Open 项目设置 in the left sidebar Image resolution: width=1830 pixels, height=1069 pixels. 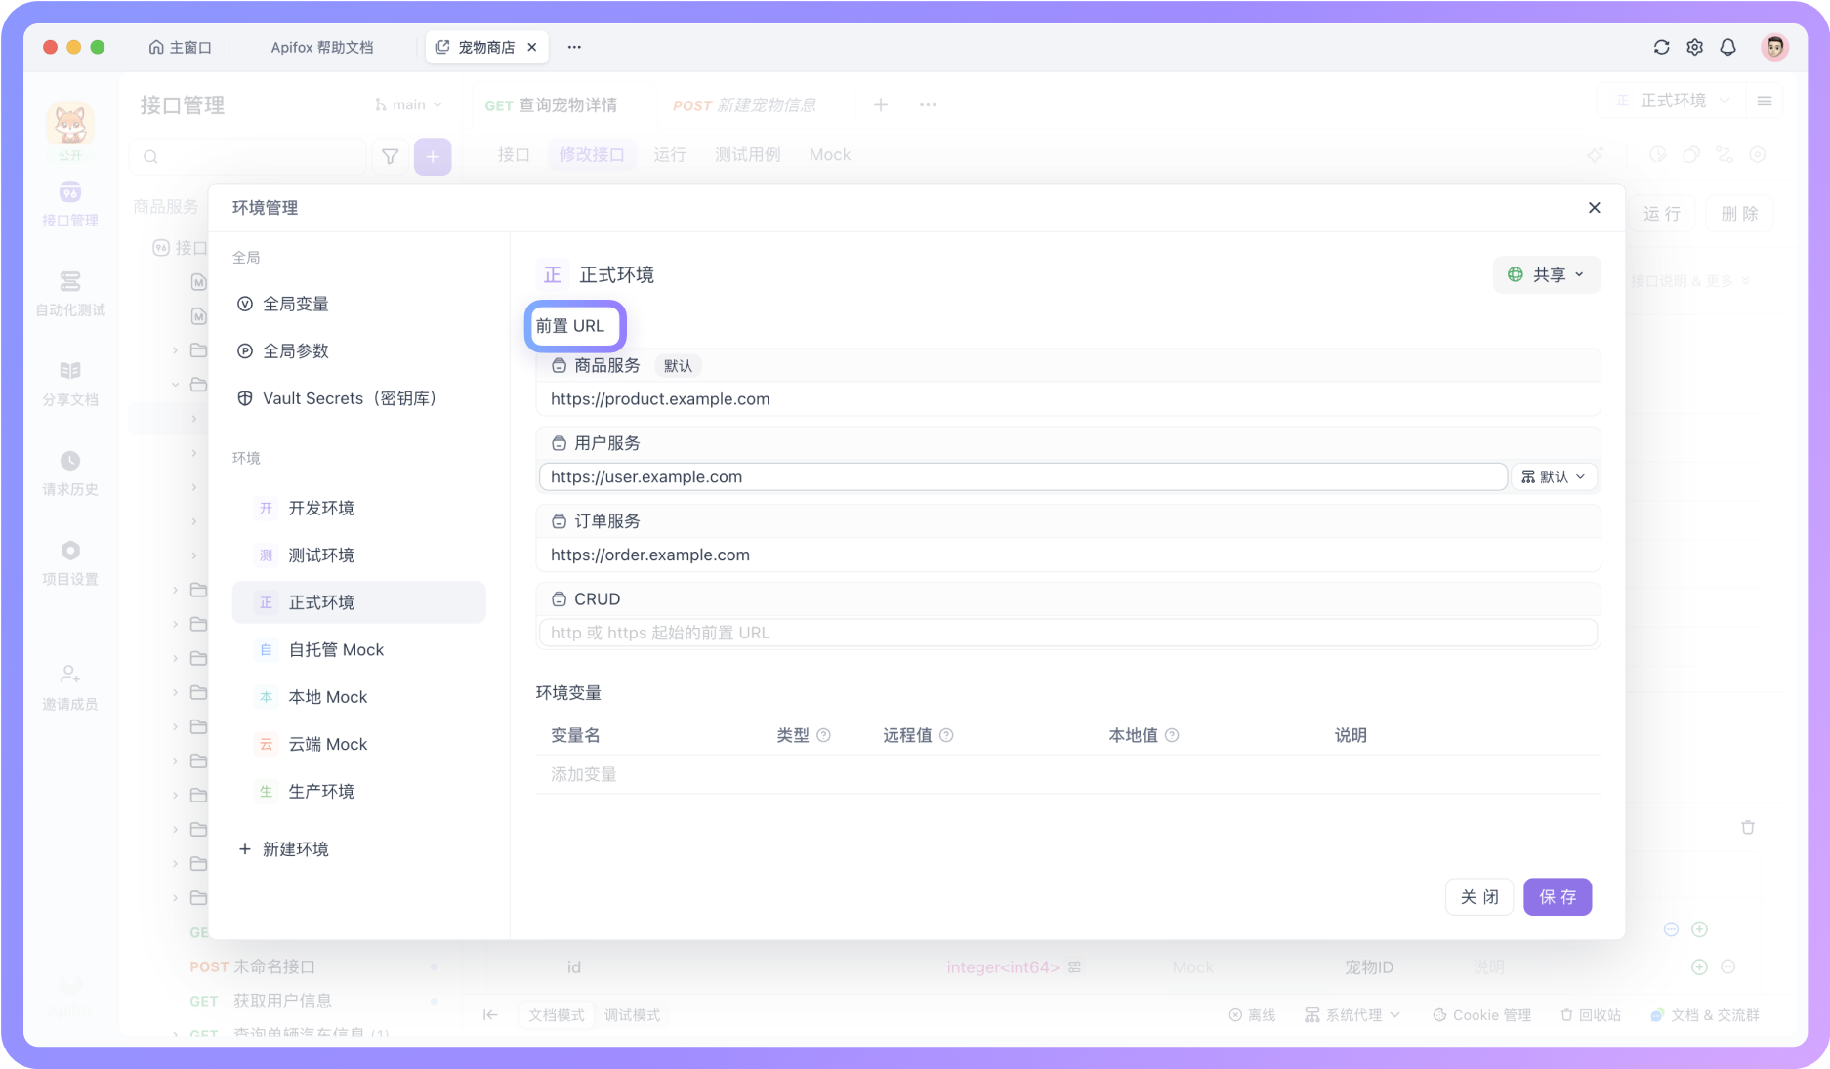pyautogui.click(x=69, y=563)
